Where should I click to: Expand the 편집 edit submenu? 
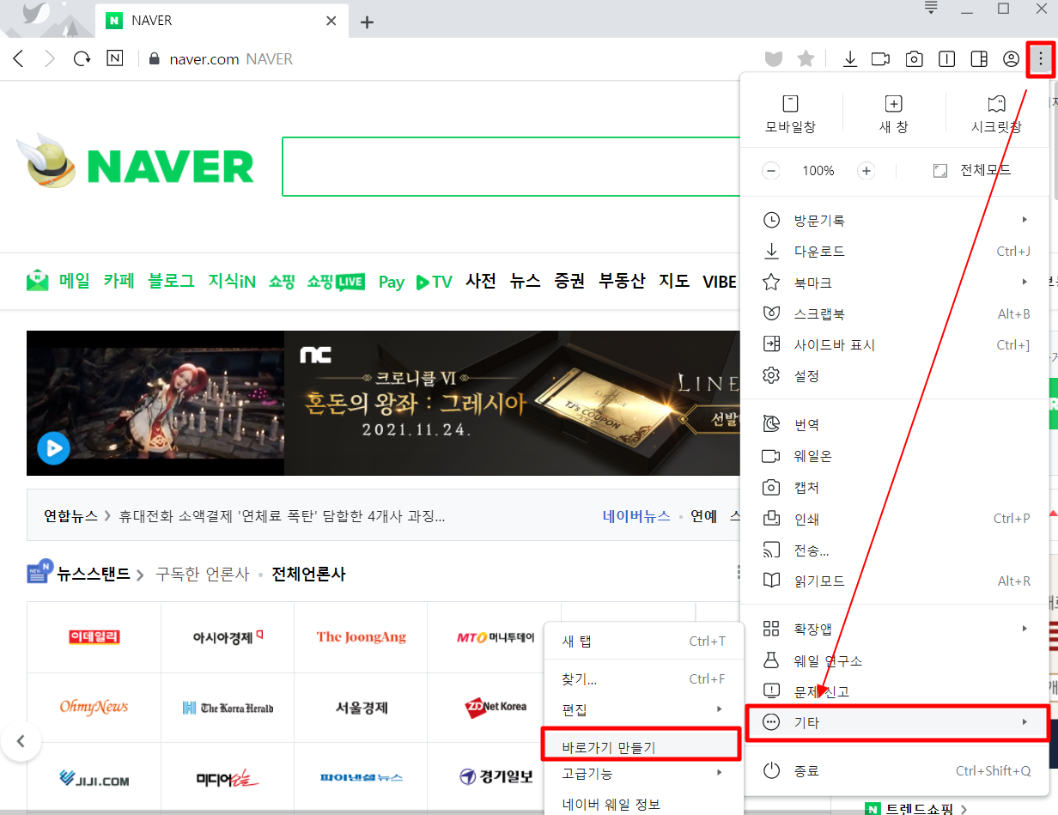(x=643, y=710)
